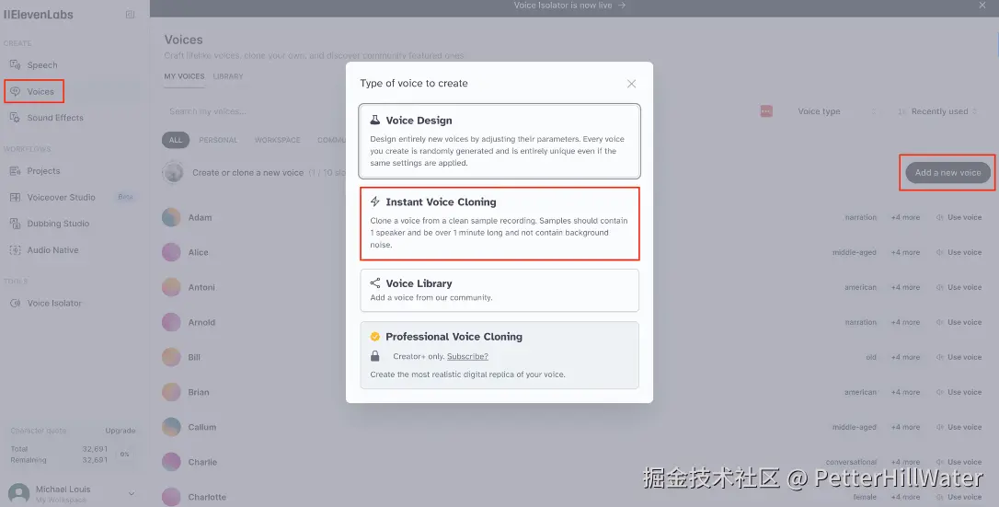Open Sound Effects in the sidebar
Image resolution: width=999 pixels, height=507 pixels.
pos(55,118)
